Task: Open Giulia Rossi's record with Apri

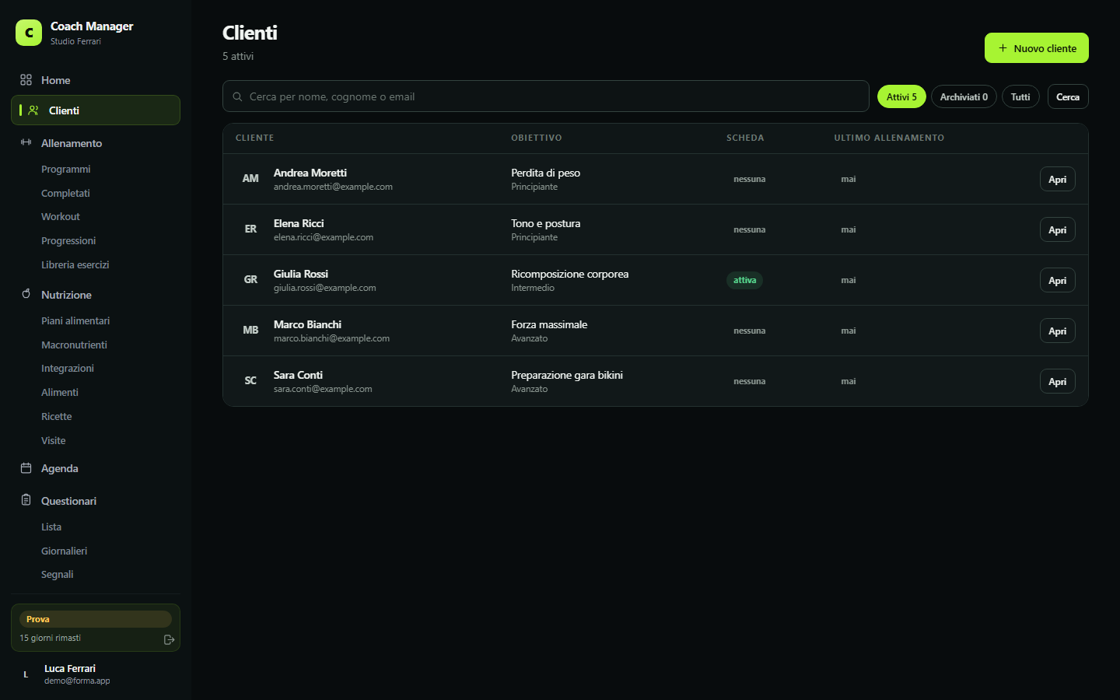Action: coord(1057,280)
